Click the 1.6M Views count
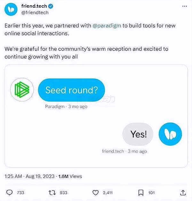Screen dimensions: 192x201 (x=70, y=176)
